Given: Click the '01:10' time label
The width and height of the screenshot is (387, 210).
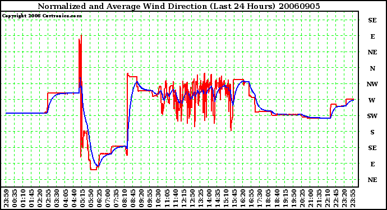Looking at the screenshot, I should (23, 198).
